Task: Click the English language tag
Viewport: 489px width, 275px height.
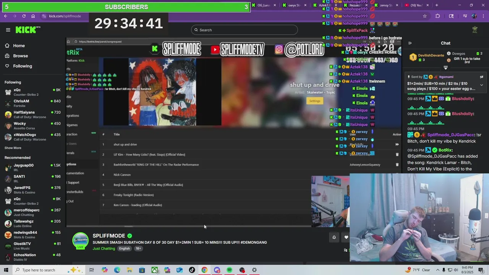Action: click(x=124, y=248)
